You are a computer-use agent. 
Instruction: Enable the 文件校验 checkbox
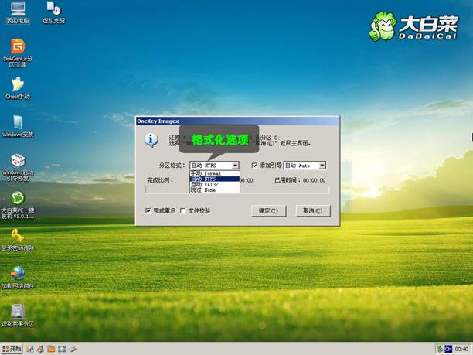(182, 210)
